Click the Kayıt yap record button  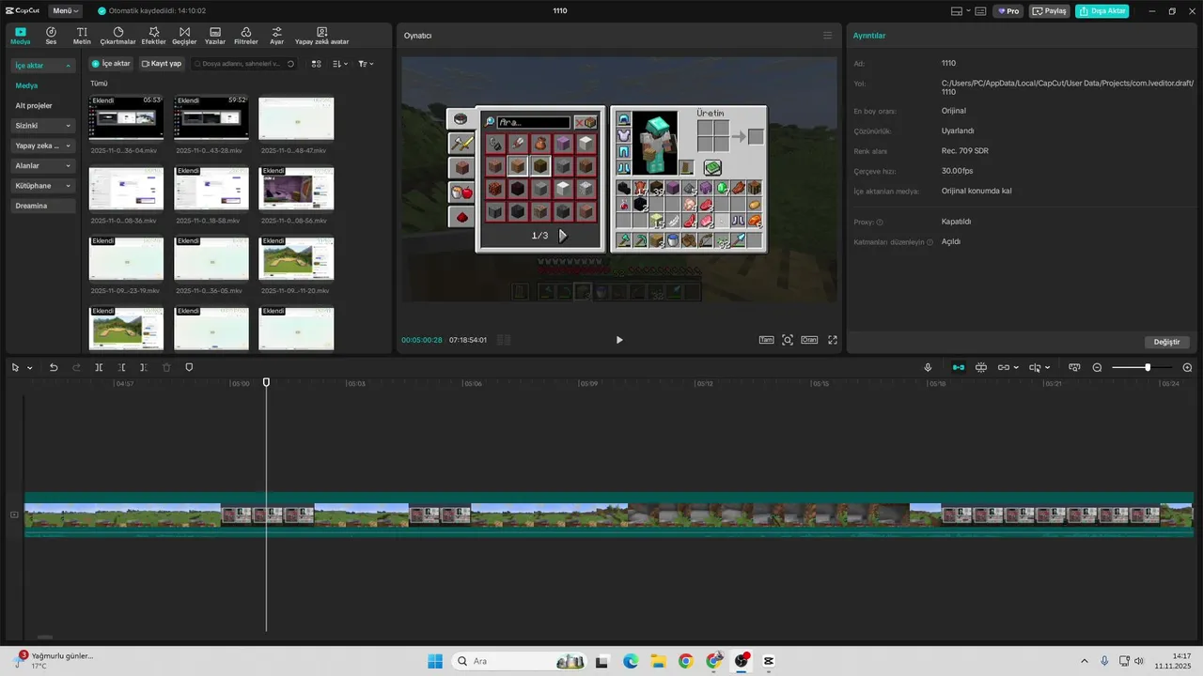161,64
